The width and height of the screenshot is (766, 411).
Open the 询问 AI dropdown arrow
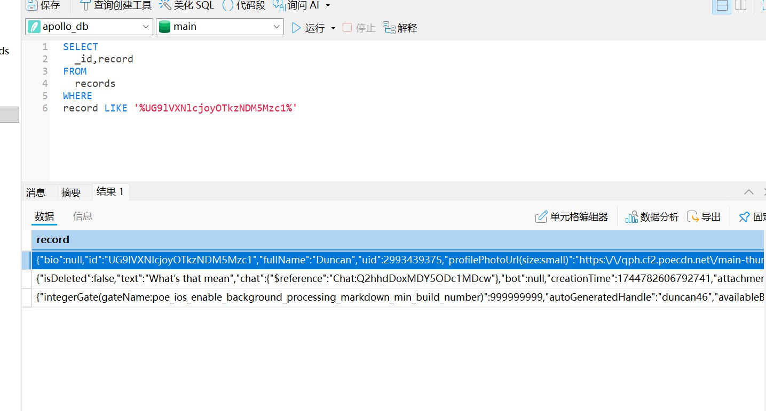[x=328, y=5]
